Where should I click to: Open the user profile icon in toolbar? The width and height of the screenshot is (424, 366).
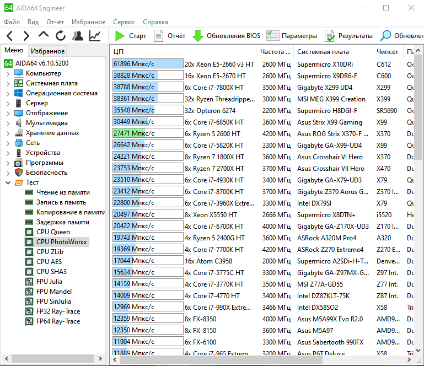click(78, 36)
